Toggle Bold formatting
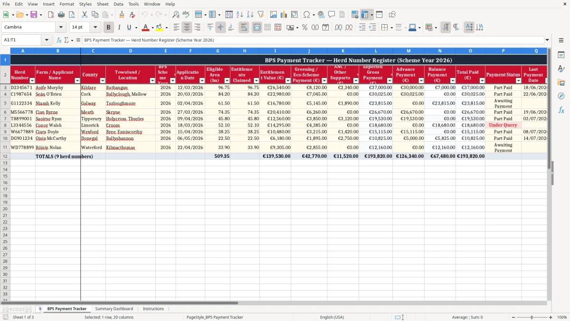The image size is (570, 321). pyautogui.click(x=108, y=28)
